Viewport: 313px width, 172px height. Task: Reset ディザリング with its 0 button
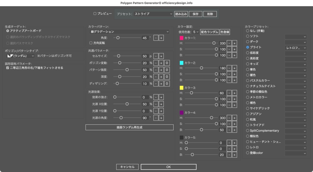click(167, 84)
